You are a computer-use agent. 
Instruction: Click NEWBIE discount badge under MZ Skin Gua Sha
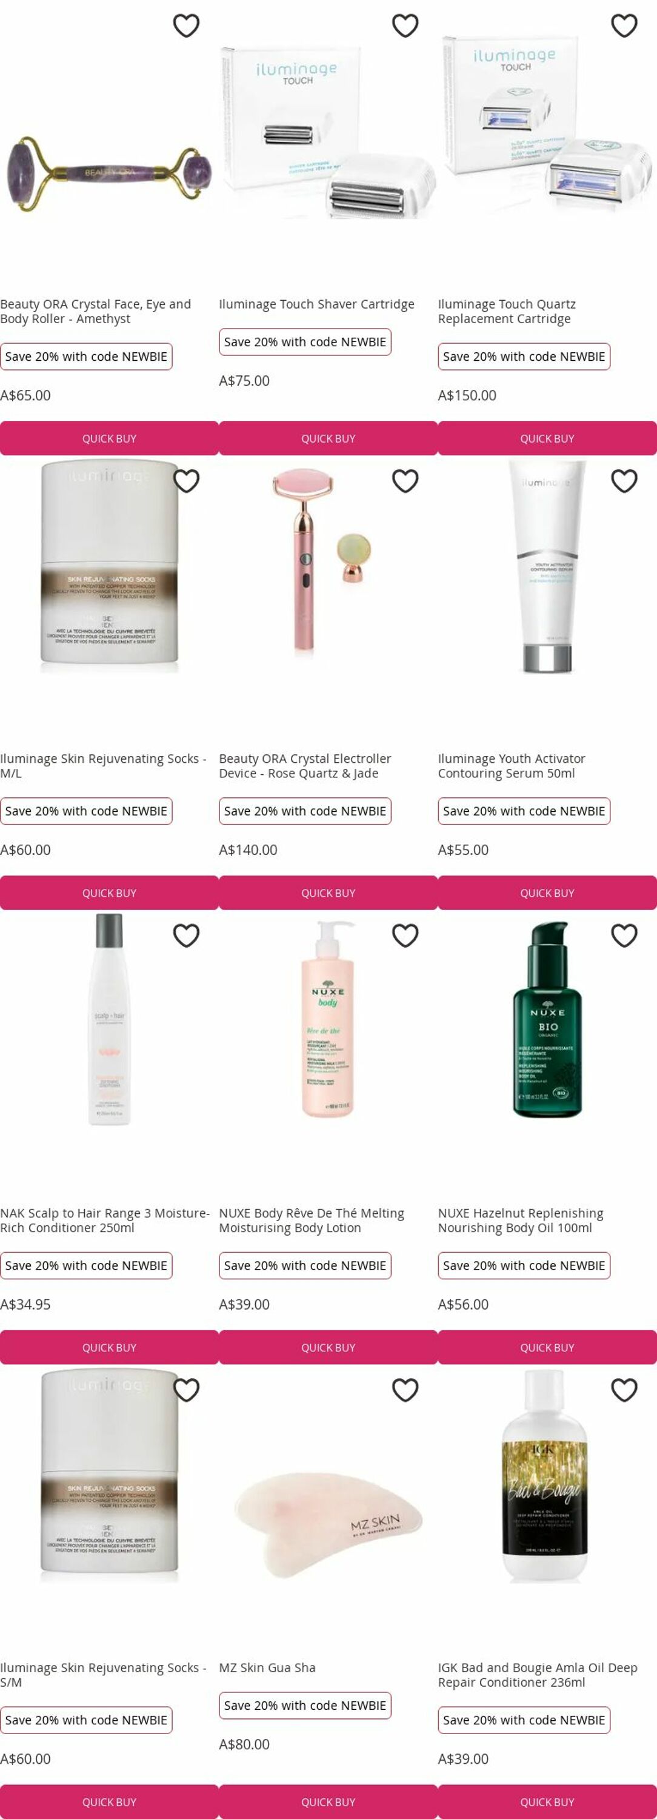pos(305,1705)
